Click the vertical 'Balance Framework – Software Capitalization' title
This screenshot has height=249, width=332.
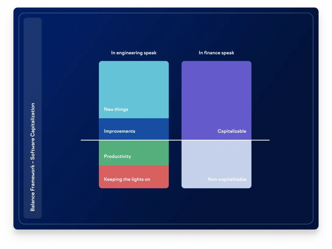click(33, 157)
